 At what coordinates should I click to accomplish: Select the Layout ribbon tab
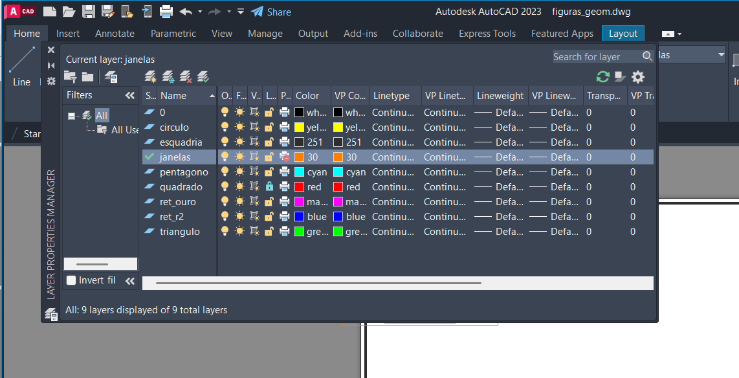[623, 34]
